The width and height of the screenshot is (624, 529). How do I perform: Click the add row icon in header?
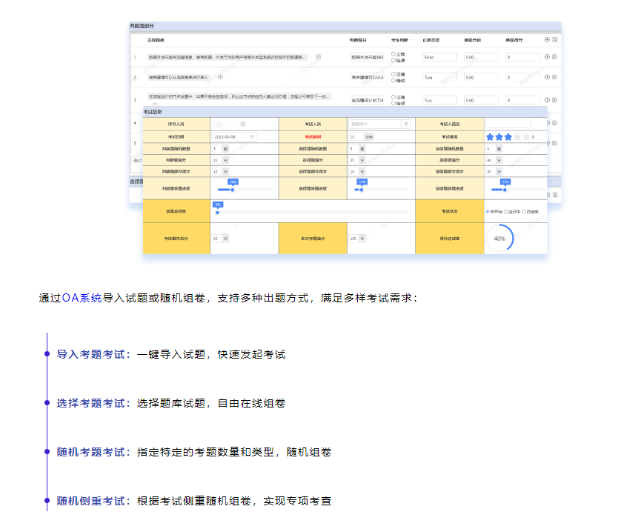click(547, 39)
